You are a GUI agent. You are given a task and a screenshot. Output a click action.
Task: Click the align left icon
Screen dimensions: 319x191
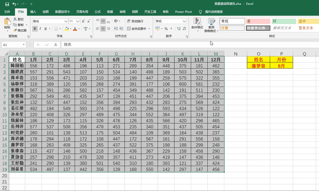[x=98, y=29]
